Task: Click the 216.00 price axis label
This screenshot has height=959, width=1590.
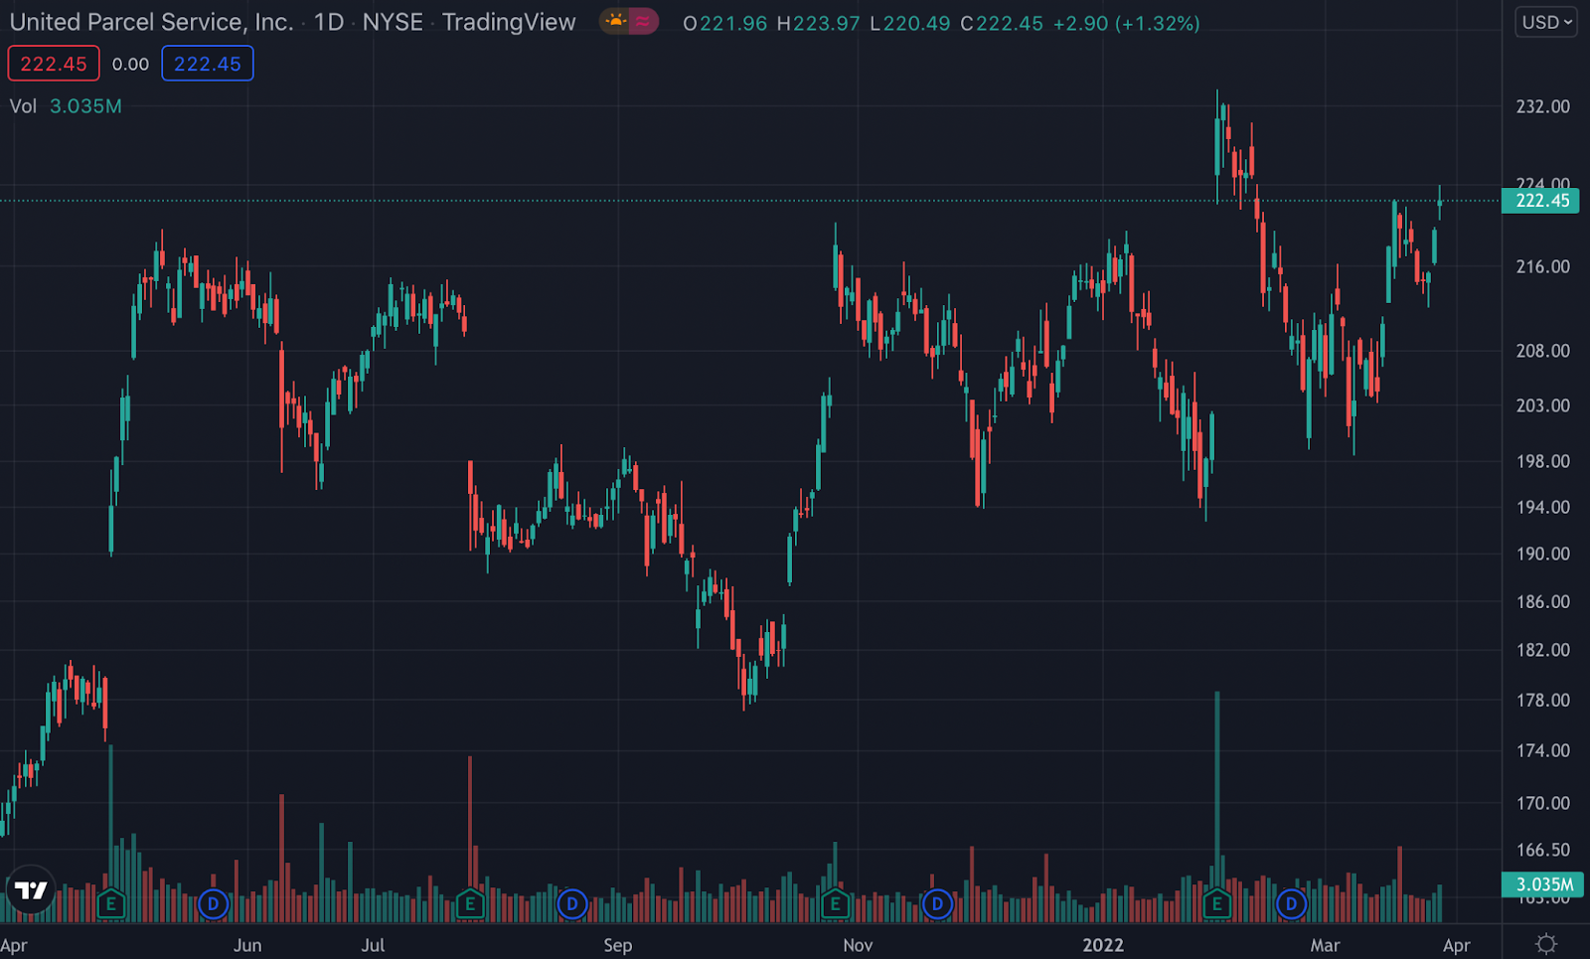Action: coord(1542,266)
